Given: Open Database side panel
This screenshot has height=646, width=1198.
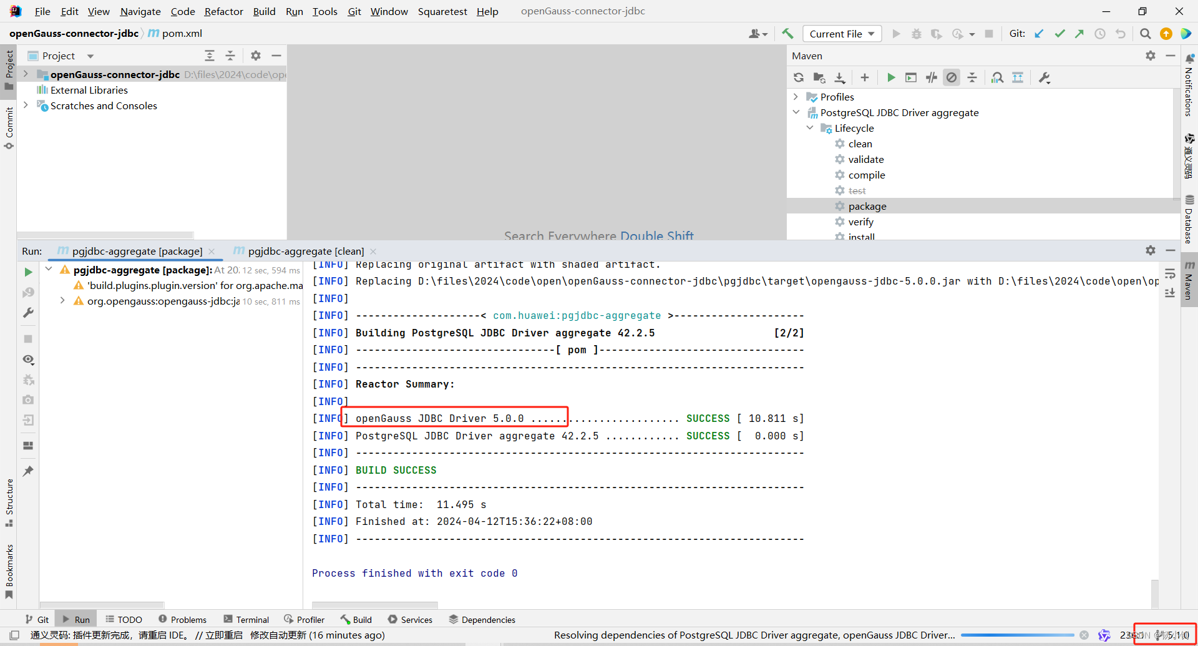Looking at the screenshot, I should point(1189,220).
